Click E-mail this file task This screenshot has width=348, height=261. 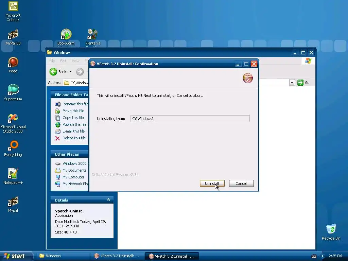(70, 132)
